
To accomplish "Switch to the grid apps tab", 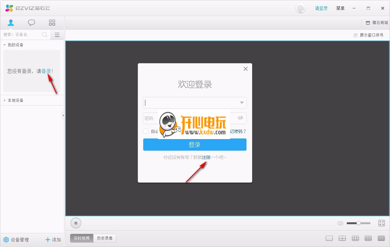I will click(x=52, y=23).
